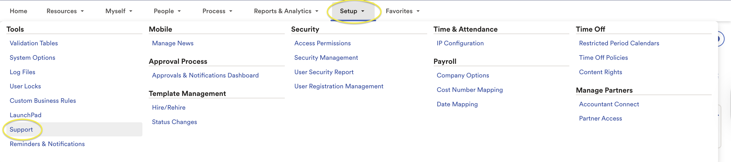The image size is (731, 162).
Task: Select System Options
Action: (x=32, y=57)
